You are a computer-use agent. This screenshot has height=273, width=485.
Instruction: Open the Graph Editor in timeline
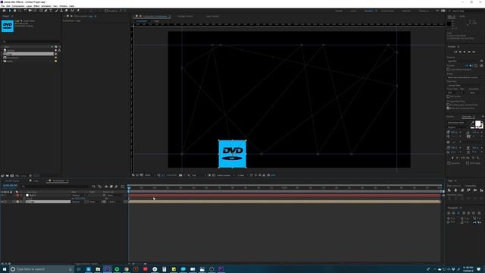pos(123,187)
